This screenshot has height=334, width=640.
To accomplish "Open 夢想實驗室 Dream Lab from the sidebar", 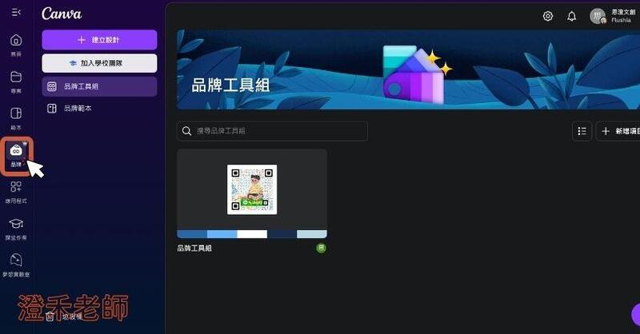I will (16, 265).
